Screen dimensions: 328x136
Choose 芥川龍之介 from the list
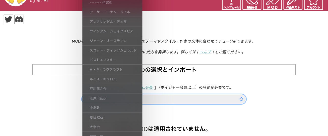112,89
